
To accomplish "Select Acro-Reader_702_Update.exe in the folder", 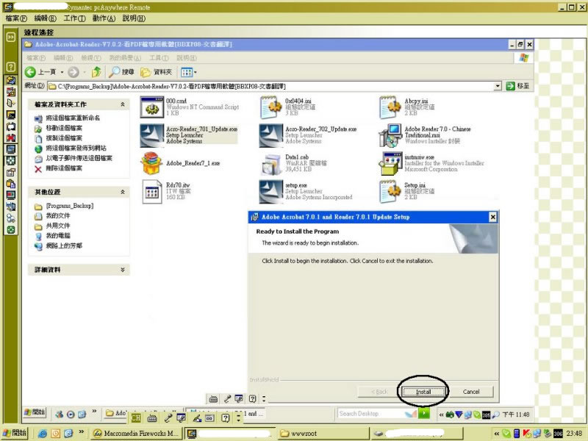I will point(308,135).
